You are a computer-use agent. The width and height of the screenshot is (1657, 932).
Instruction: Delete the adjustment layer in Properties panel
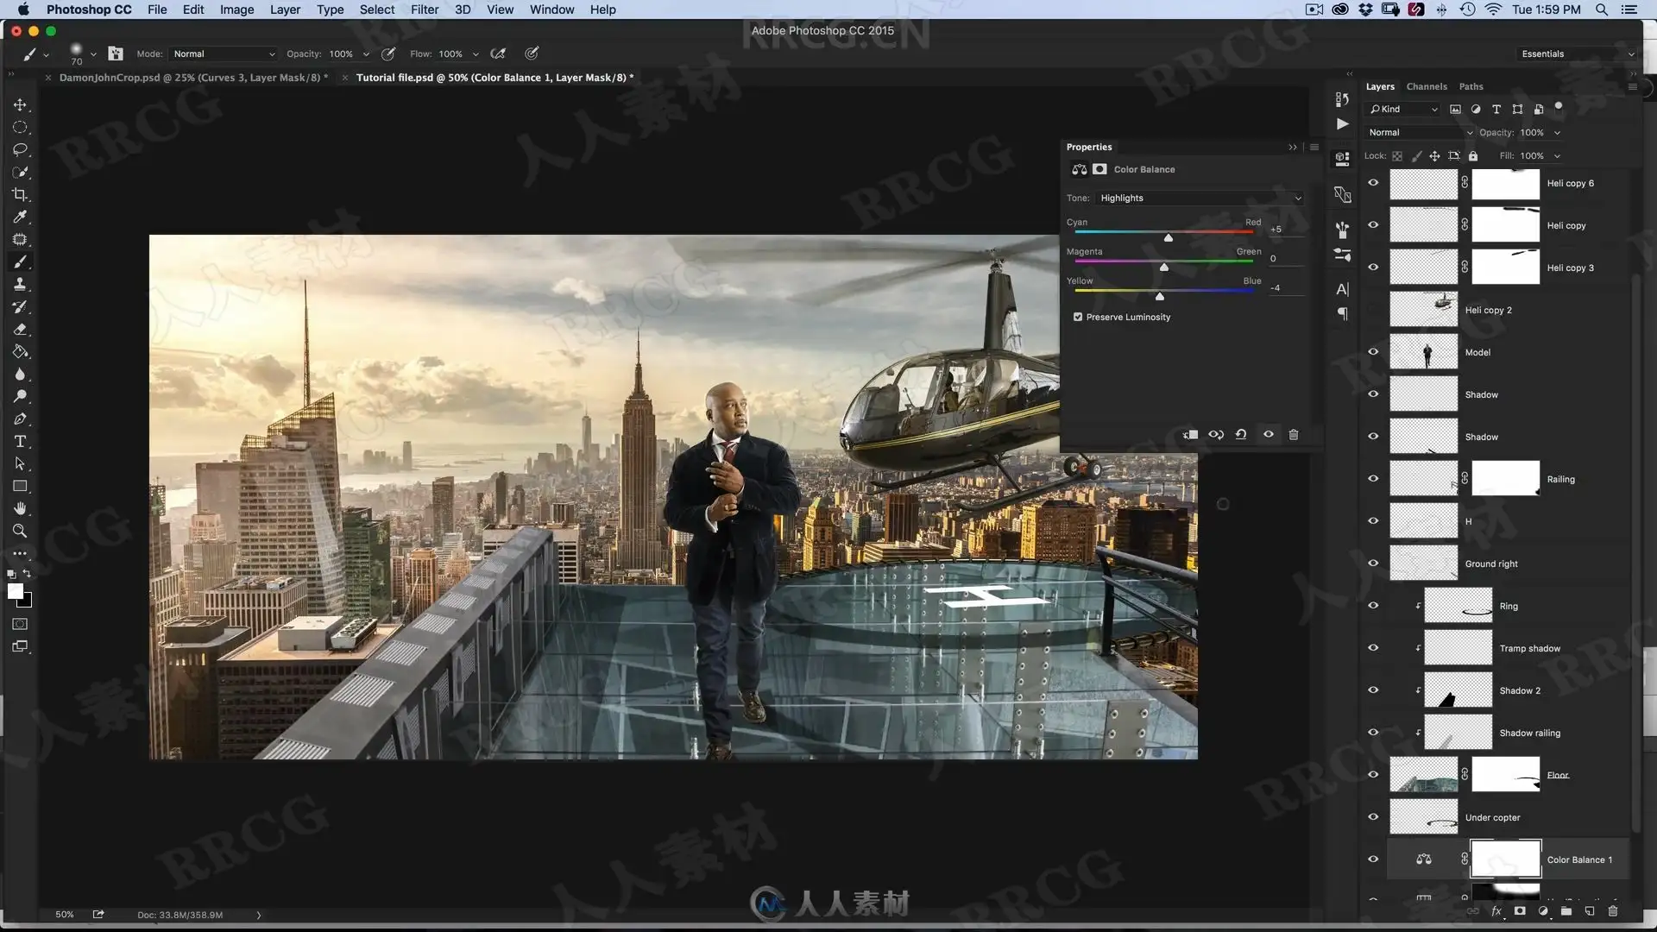click(1293, 435)
